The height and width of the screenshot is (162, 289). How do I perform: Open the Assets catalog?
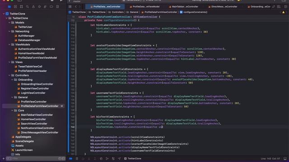[x=19, y=146]
